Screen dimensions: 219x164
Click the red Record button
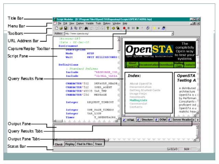pyautogui.click(x=124, y=28)
